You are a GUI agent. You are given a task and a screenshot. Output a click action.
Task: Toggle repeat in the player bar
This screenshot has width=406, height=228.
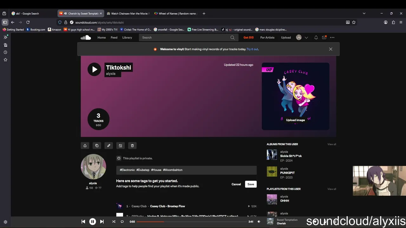[x=122, y=222]
